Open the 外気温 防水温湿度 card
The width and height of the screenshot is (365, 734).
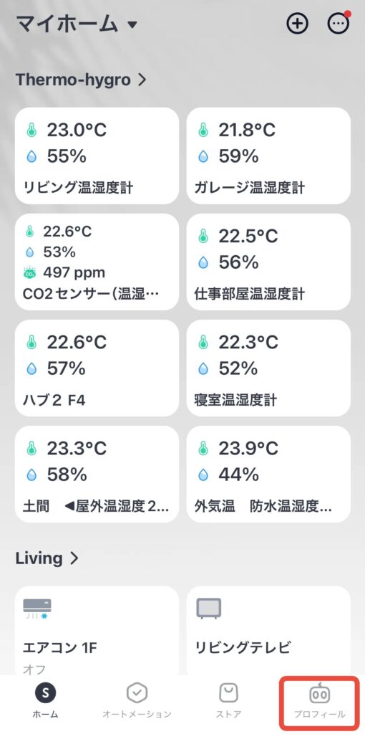(x=268, y=475)
